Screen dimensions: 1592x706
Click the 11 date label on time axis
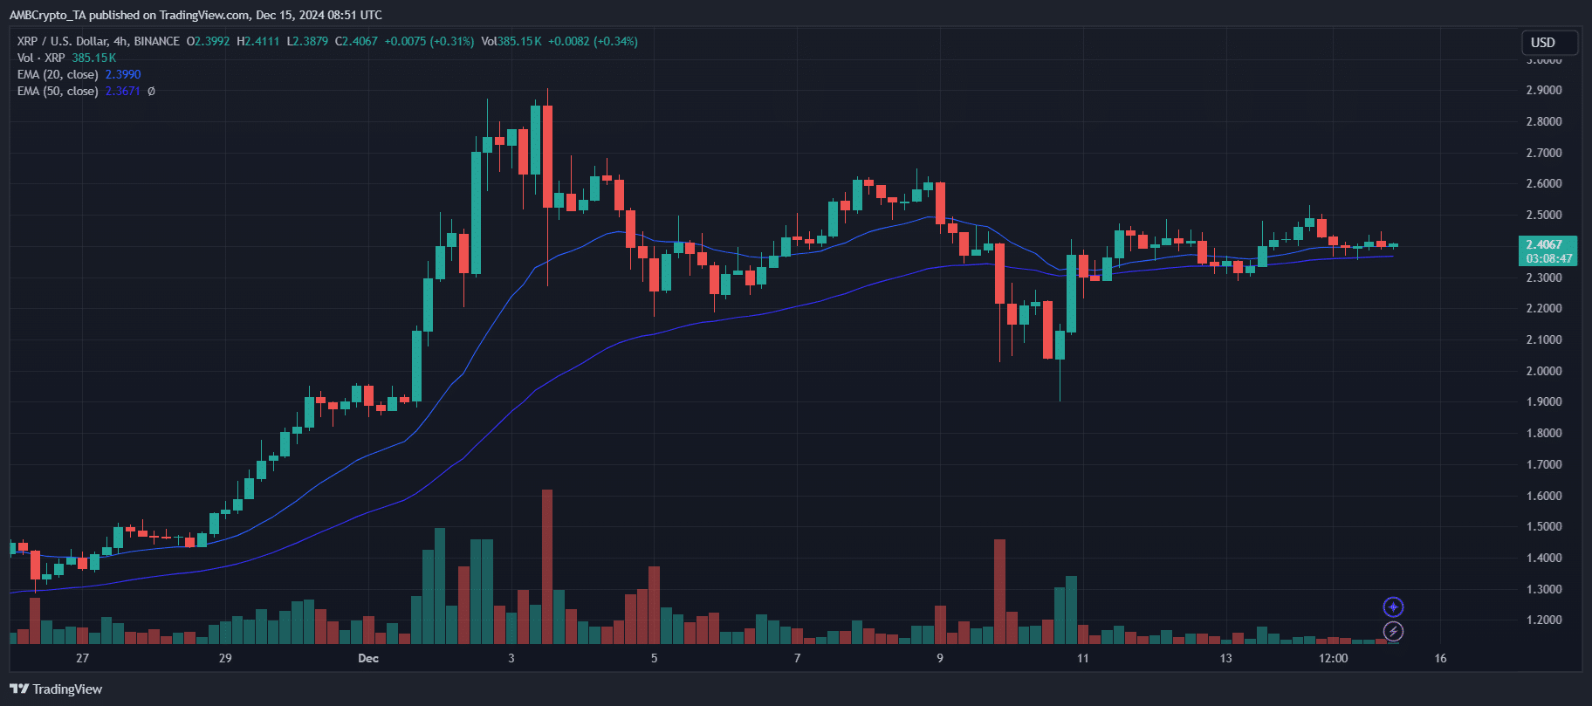pyautogui.click(x=1083, y=658)
